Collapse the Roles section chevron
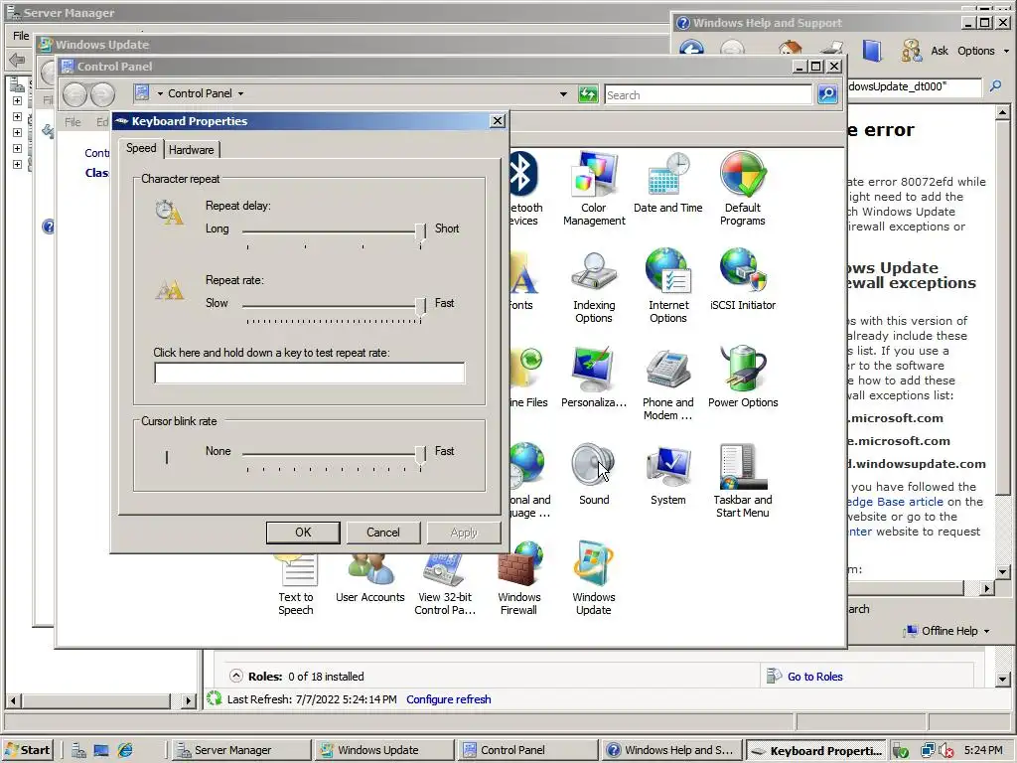 236,676
